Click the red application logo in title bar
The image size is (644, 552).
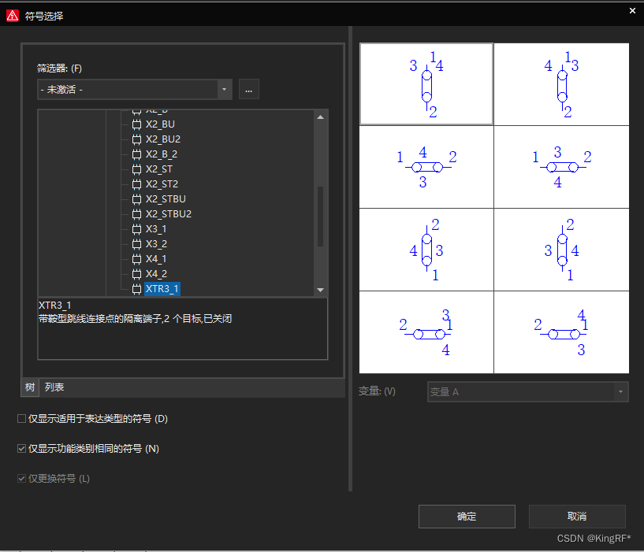click(x=13, y=16)
